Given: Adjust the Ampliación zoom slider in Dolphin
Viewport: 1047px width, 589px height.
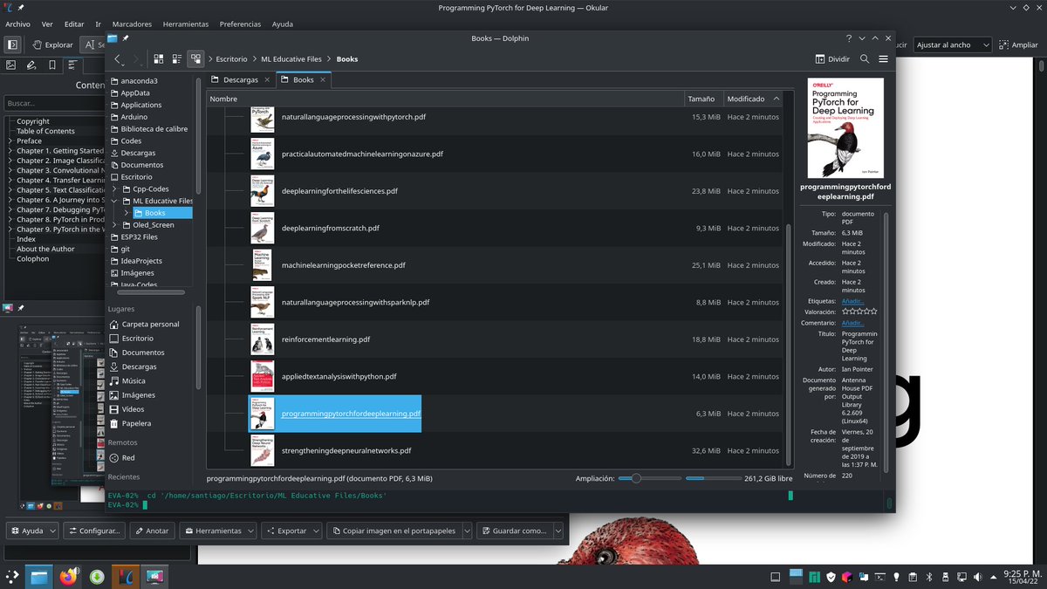Looking at the screenshot, I should [648, 478].
